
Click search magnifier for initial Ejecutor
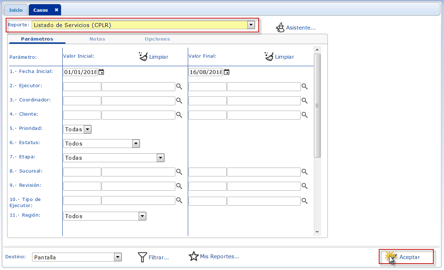tap(179, 86)
